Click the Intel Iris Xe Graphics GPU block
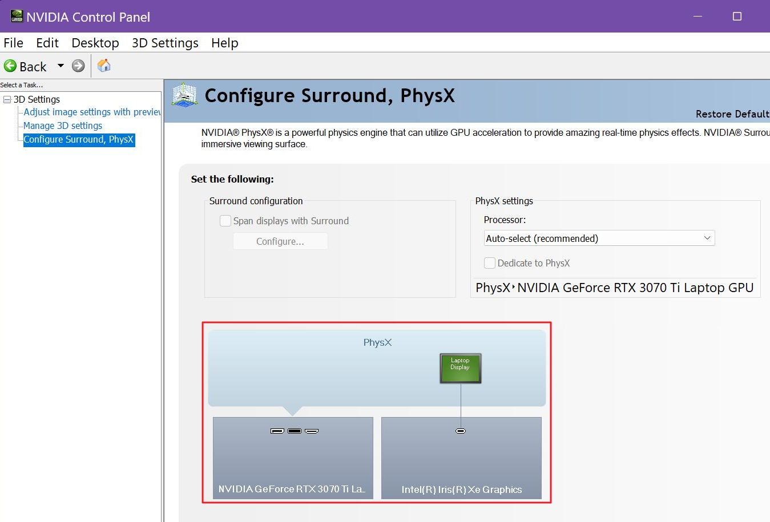This screenshot has width=770, height=522. coord(461,458)
